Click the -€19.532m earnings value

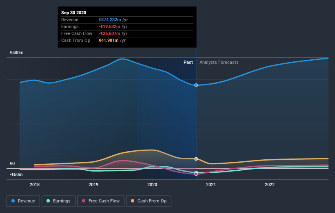point(109,26)
